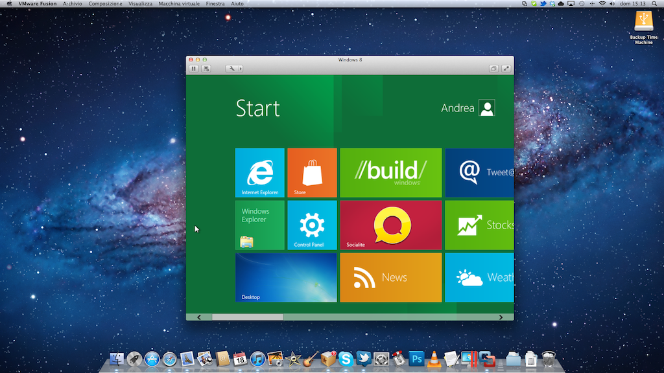Open iTunes from the Dock

pyautogui.click(x=257, y=359)
